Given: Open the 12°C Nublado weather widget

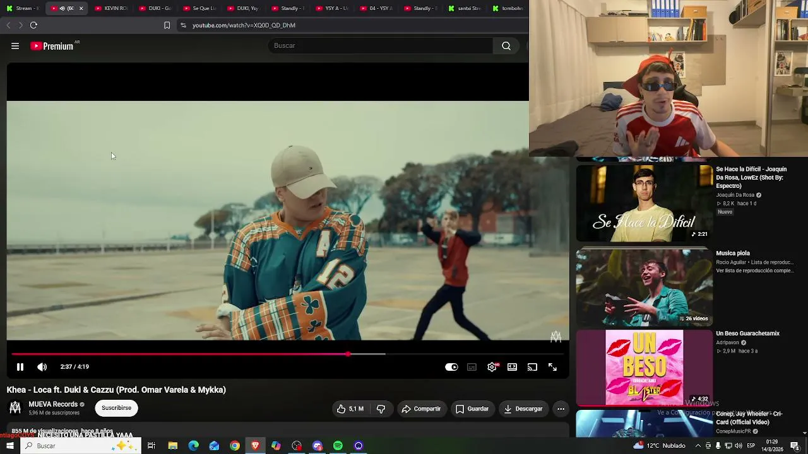Looking at the screenshot, I should pos(660,446).
